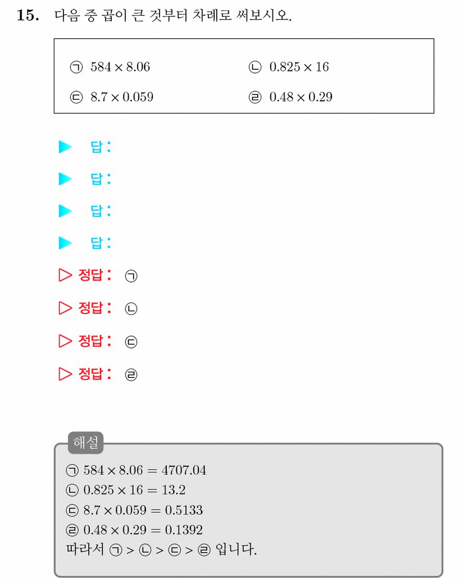Click the red triangle beside 정답 ㉢
This screenshot has height=578, width=464.
[65, 341]
